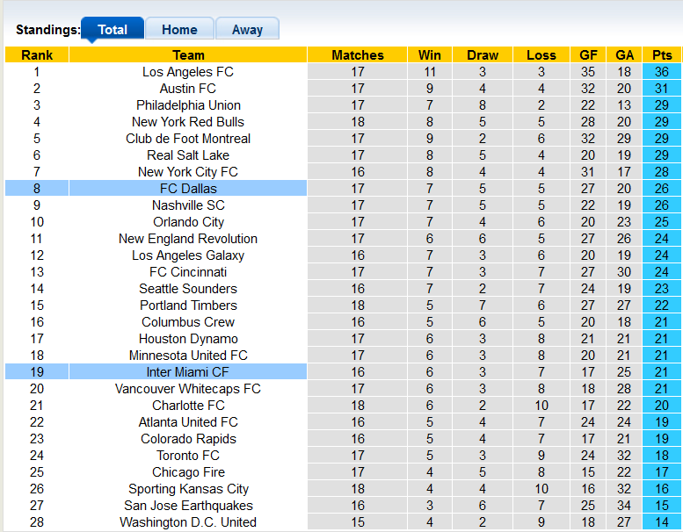Switch to the Total standings tab
The image size is (683, 532).
113,29
